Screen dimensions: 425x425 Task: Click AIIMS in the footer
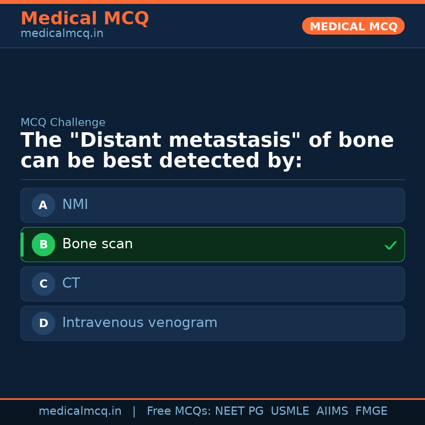pyautogui.click(x=332, y=411)
